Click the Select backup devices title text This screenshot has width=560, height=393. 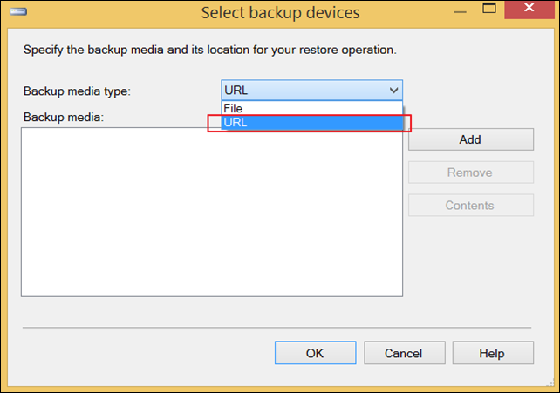(280, 13)
